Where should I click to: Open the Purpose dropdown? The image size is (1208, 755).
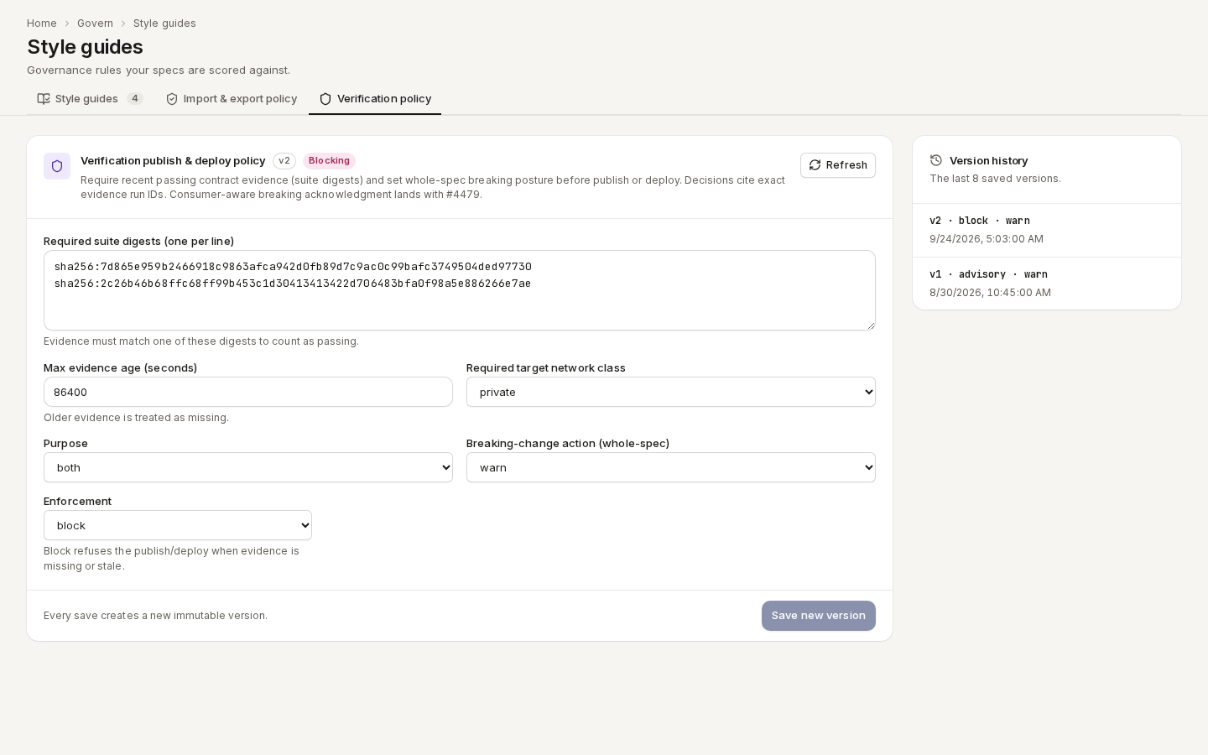pyautogui.click(x=248, y=467)
